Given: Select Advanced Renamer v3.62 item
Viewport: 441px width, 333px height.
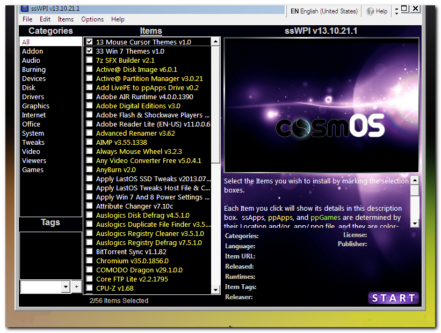Looking at the screenshot, I should [x=135, y=133].
